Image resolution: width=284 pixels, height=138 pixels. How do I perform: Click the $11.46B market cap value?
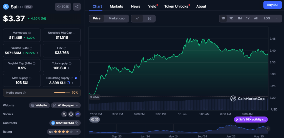pos(16,38)
